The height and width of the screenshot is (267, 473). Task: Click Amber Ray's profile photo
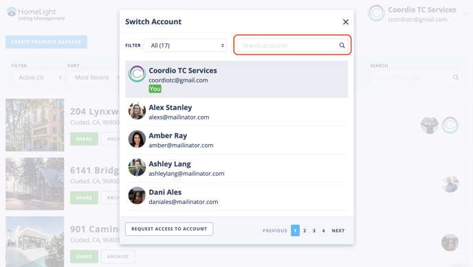(x=137, y=139)
